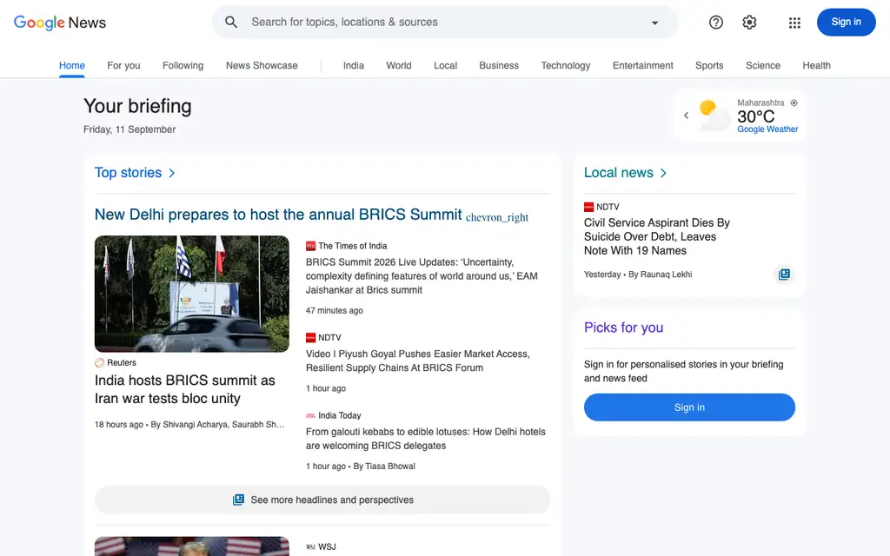Viewport: 890px width, 556px height.
Task: Click the 'Your briefing' heading
Action: [137, 106]
